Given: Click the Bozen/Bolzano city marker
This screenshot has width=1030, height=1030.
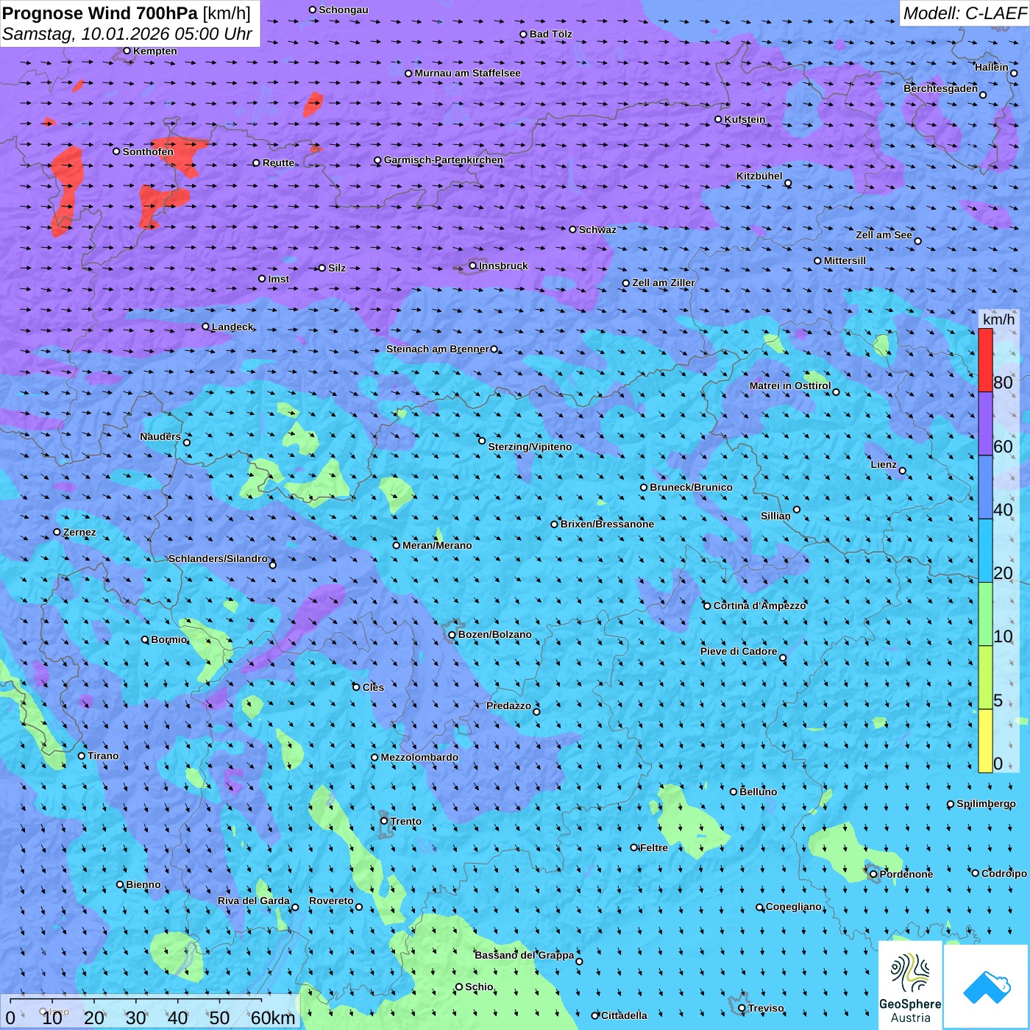Looking at the screenshot, I should 452,634.
